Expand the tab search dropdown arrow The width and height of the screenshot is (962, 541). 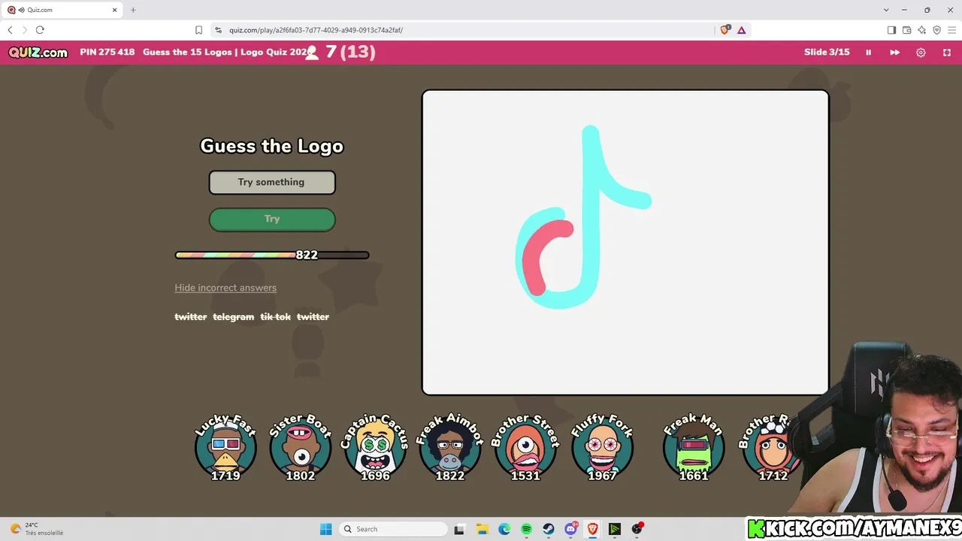pyautogui.click(x=888, y=10)
